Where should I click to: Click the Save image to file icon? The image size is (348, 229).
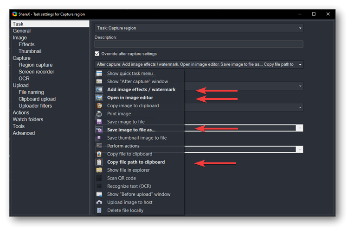coord(99,122)
